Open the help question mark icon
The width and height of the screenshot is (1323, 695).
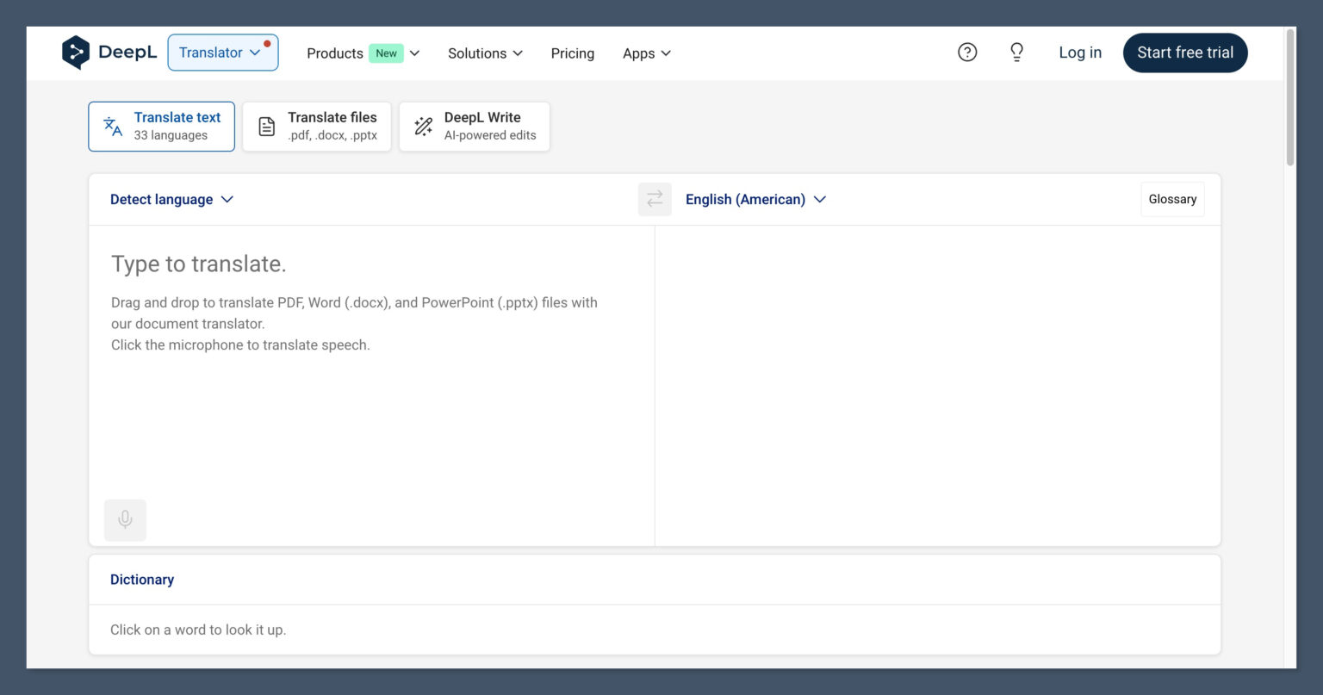pos(967,53)
